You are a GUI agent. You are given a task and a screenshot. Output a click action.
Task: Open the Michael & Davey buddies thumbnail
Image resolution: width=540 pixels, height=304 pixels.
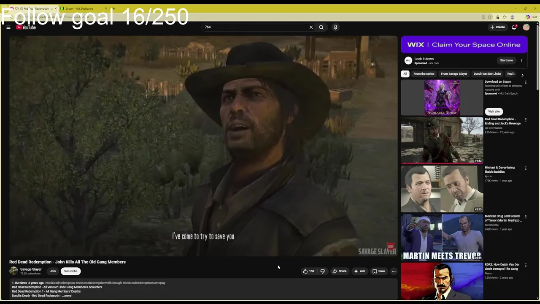pos(442,189)
